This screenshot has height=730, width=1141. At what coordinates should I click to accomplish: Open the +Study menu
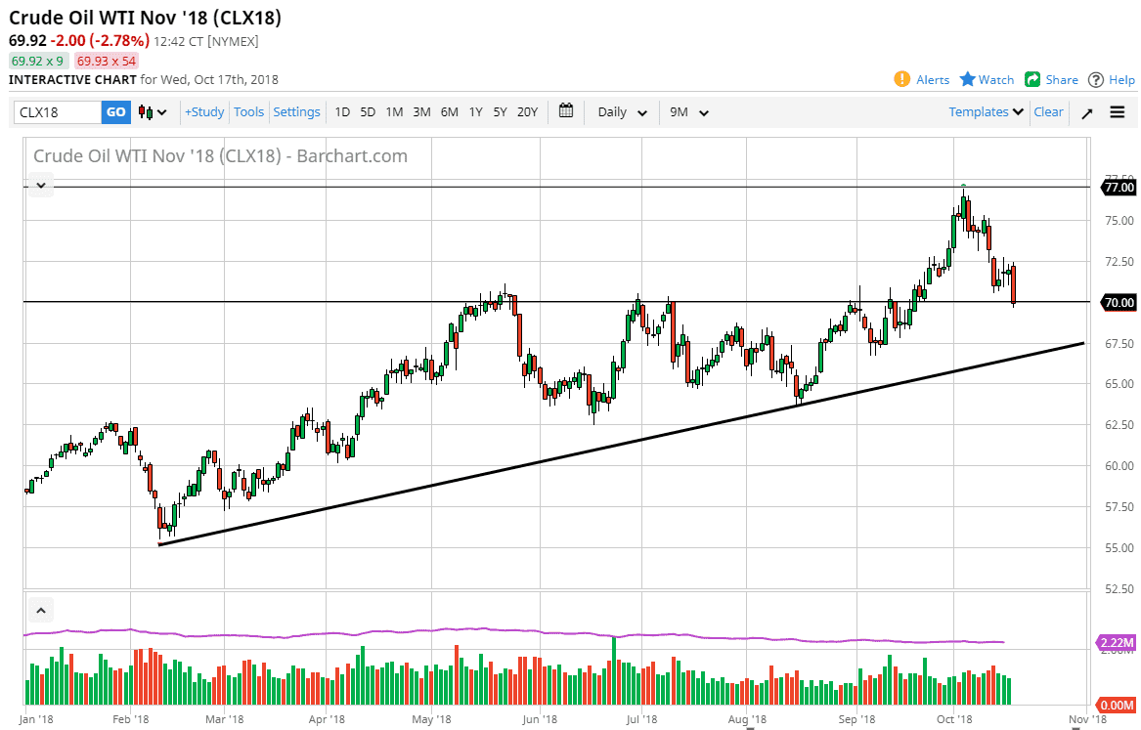(204, 112)
